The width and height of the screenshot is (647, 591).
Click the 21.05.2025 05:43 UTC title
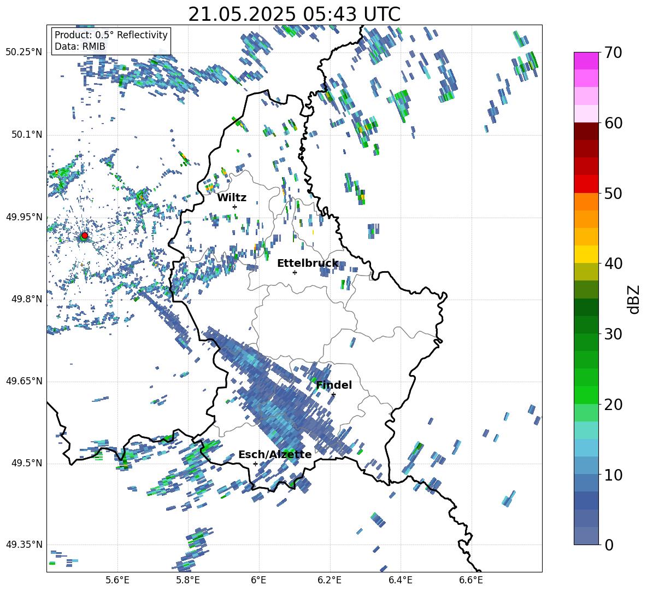pyautogui.click(x=294, y=14)
